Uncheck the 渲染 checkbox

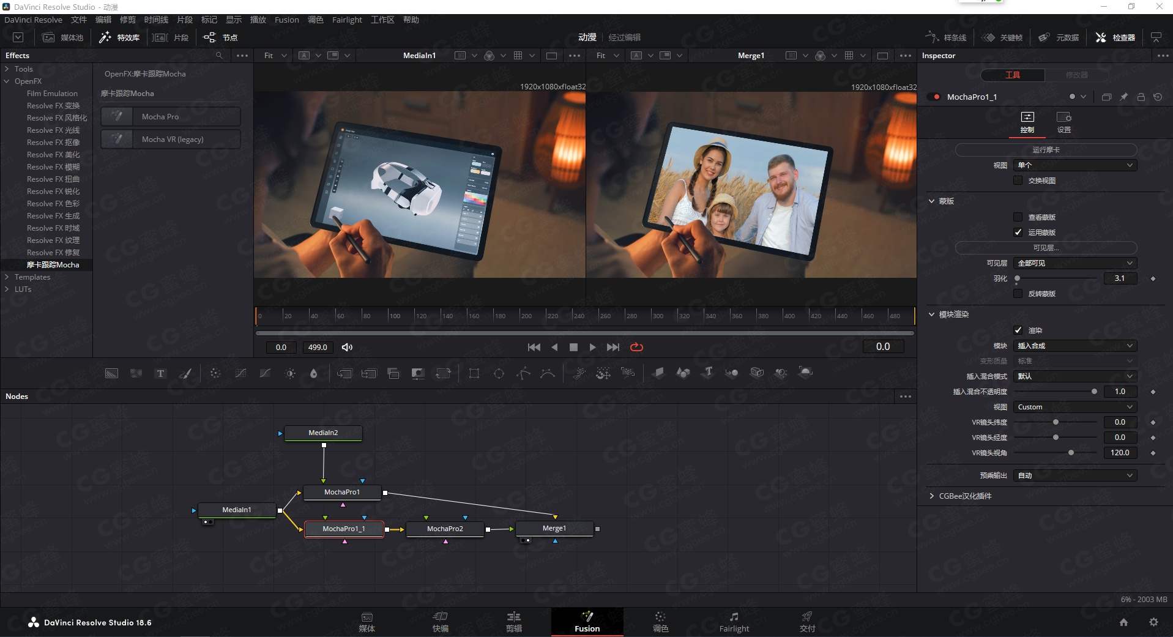1018,330
